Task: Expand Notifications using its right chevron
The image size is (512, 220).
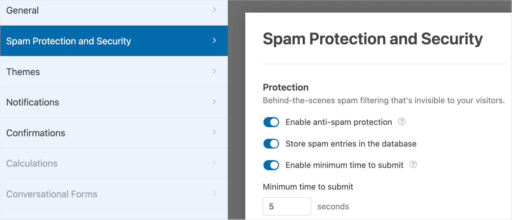Action: tap(214, 102)
